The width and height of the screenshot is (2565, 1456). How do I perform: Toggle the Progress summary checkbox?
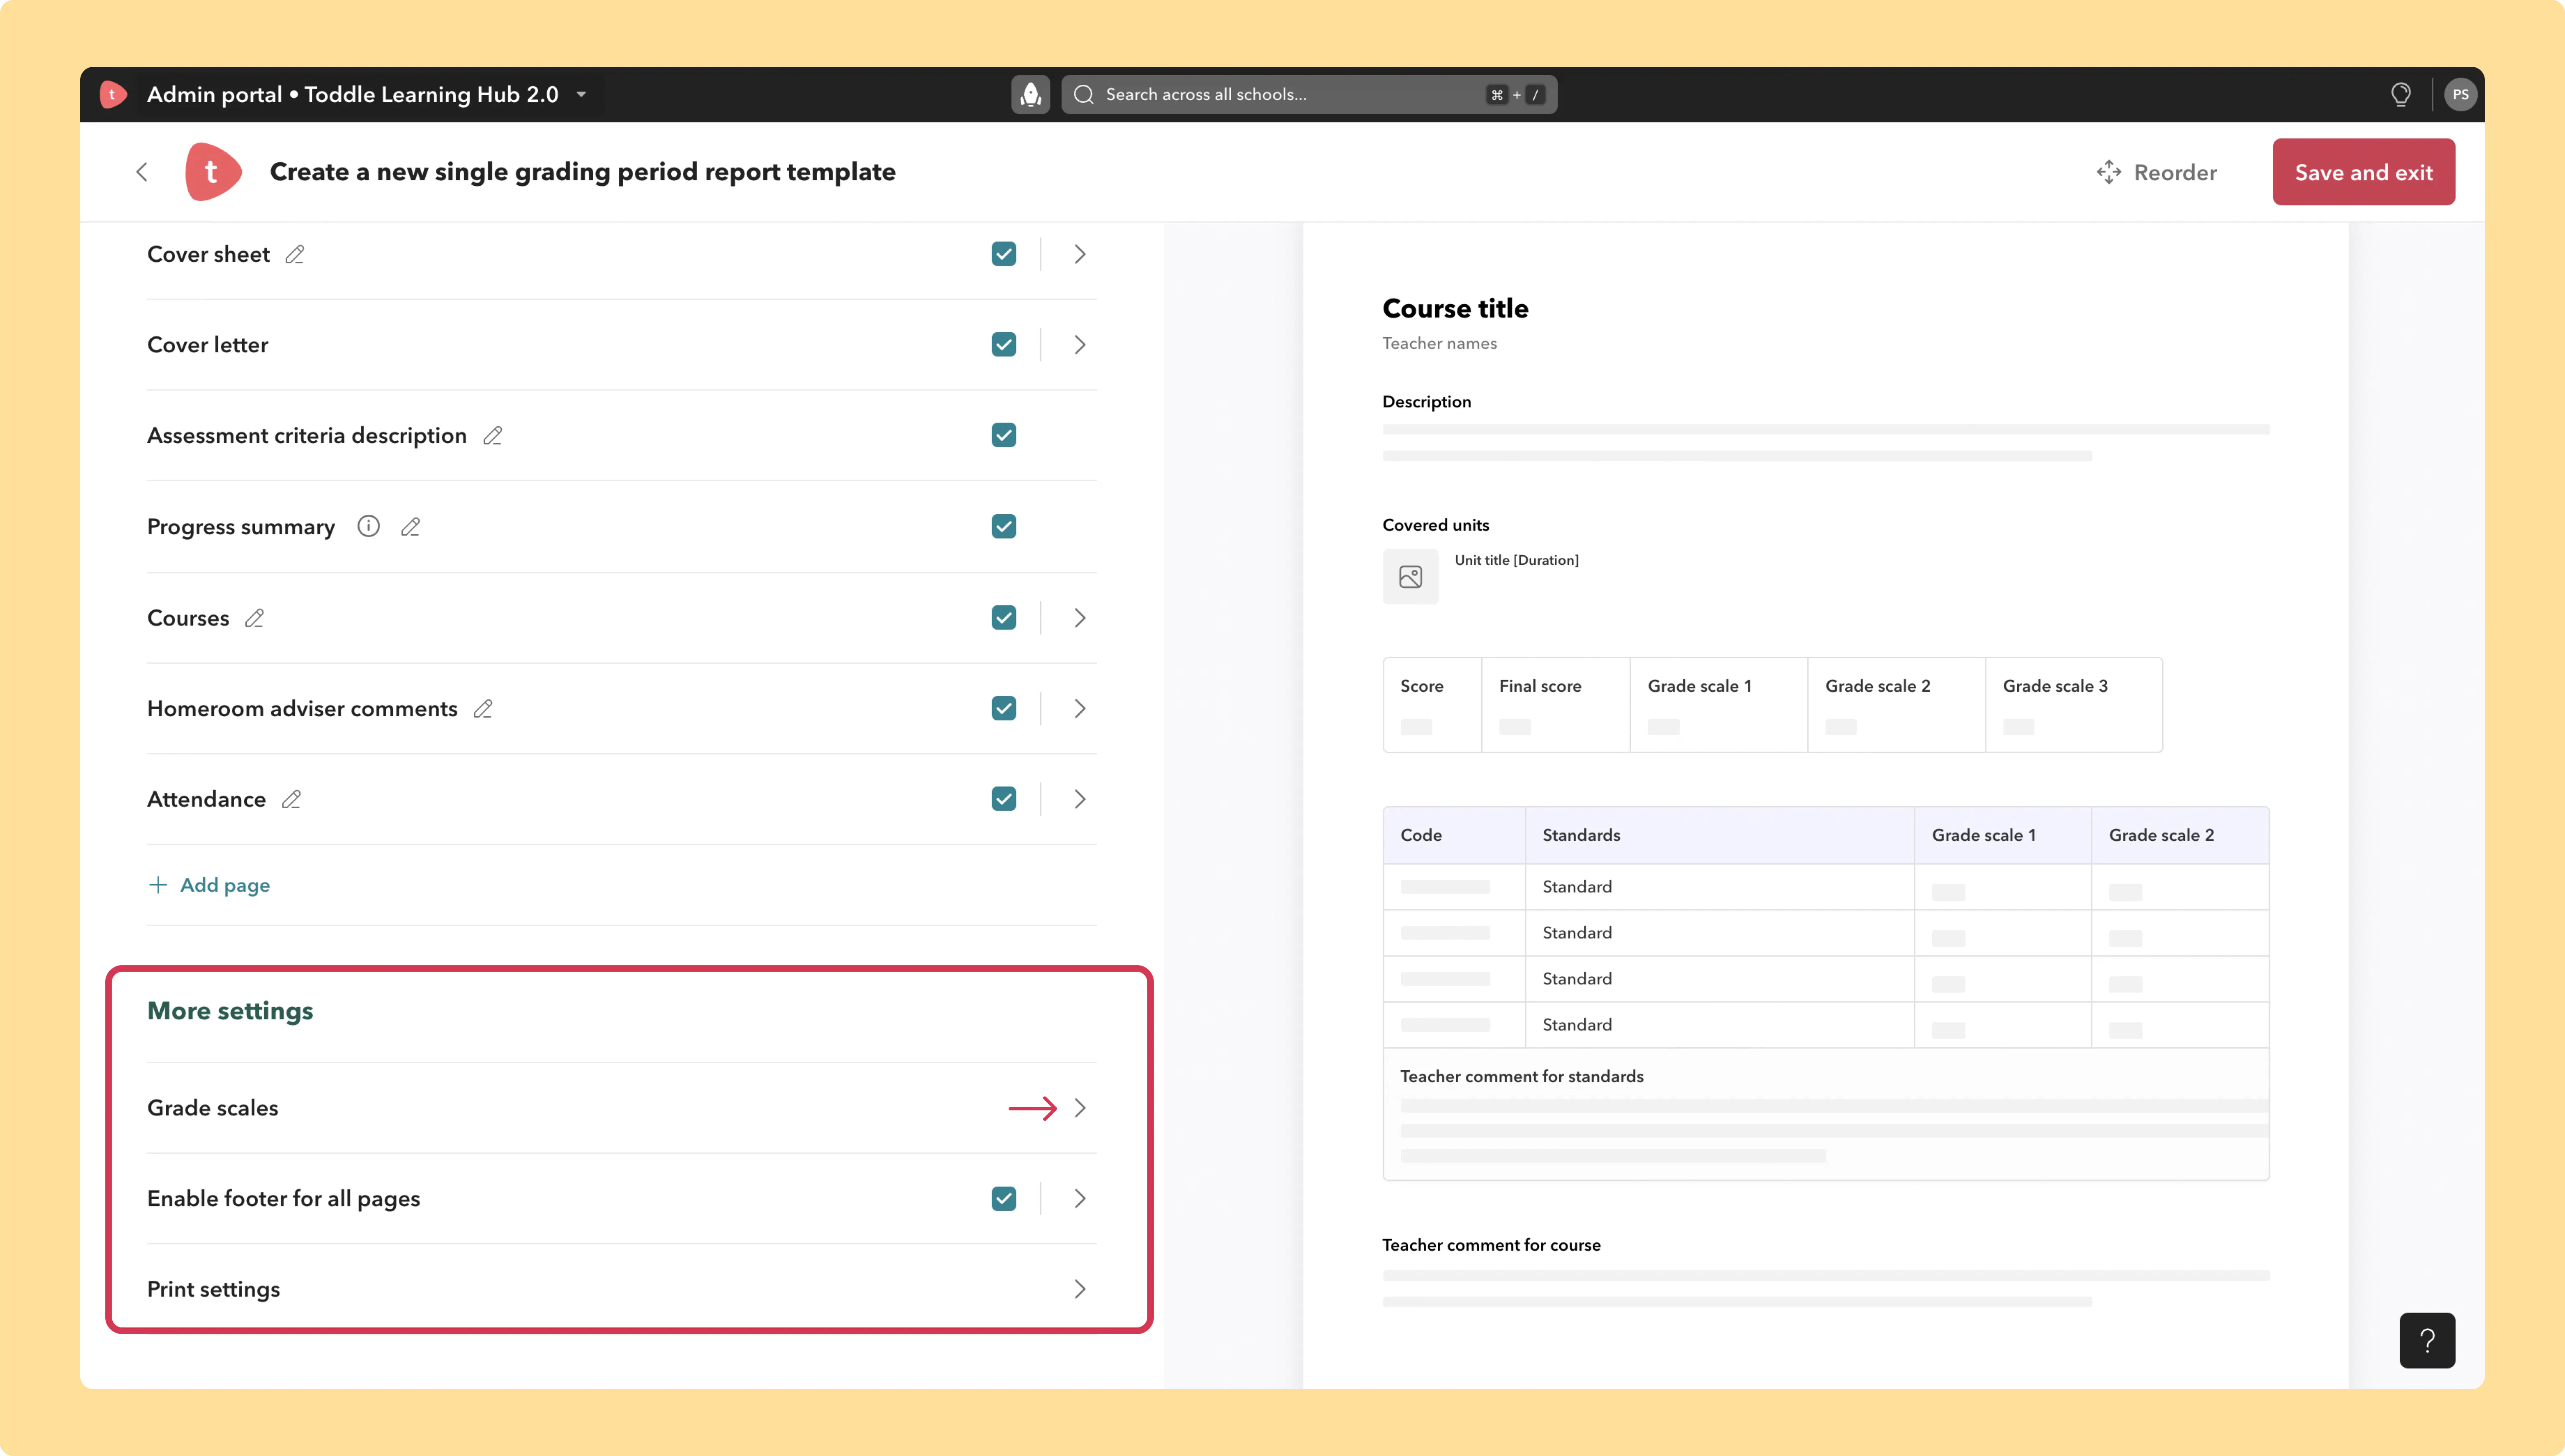pos(1004,526)
